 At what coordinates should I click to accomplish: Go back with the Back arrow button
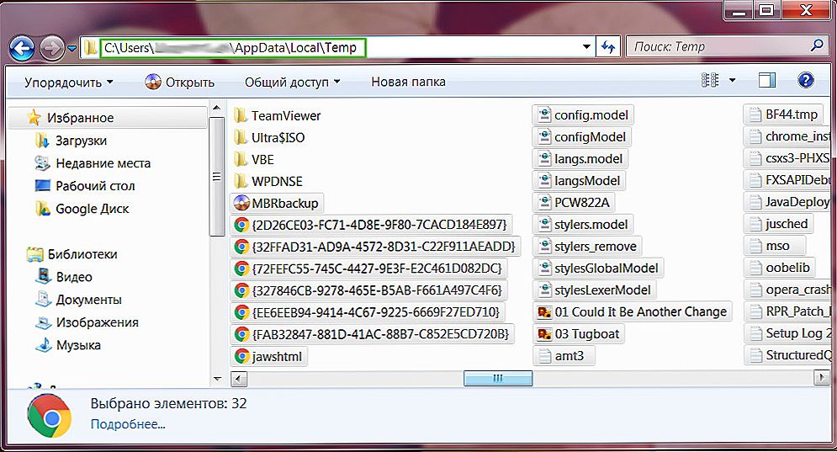(x=22, y=49)
